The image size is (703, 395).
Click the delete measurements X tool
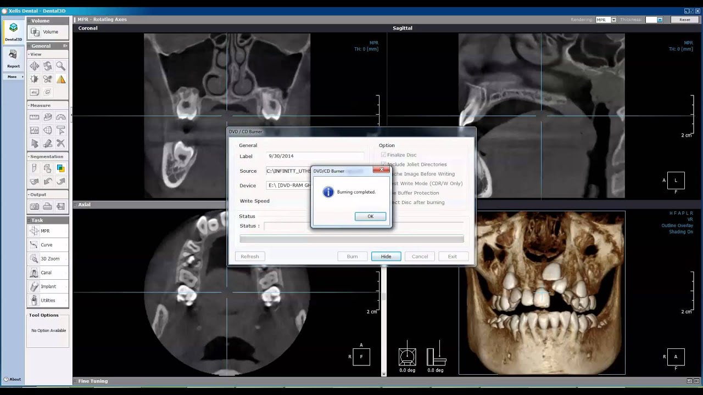click(61, 143)
